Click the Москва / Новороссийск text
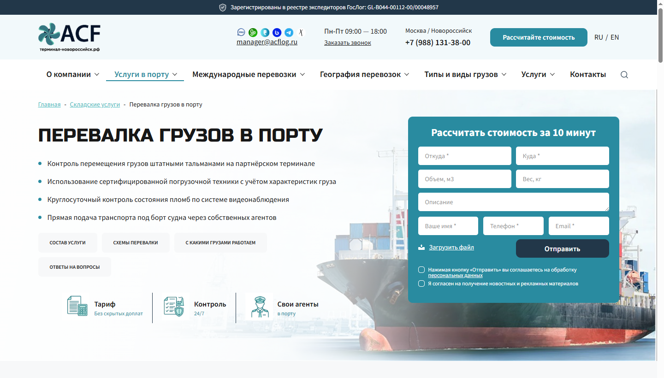Viewport: 664px width, 378px height. (x=439, y=30)
